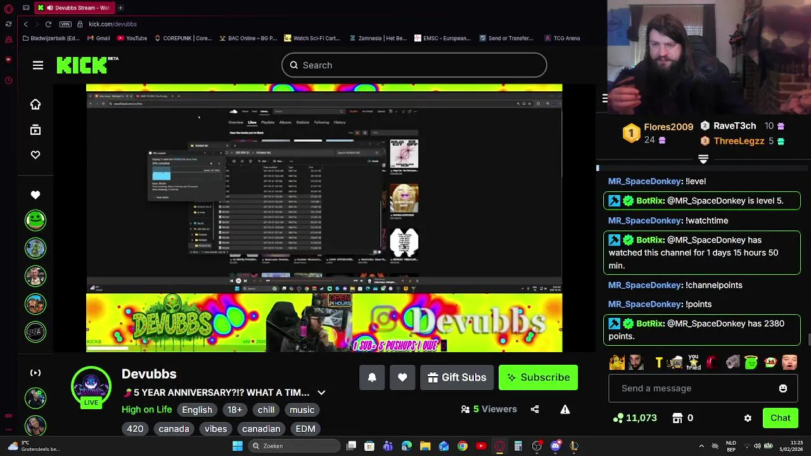Open the Gmail bookmark

click(98, 38)
